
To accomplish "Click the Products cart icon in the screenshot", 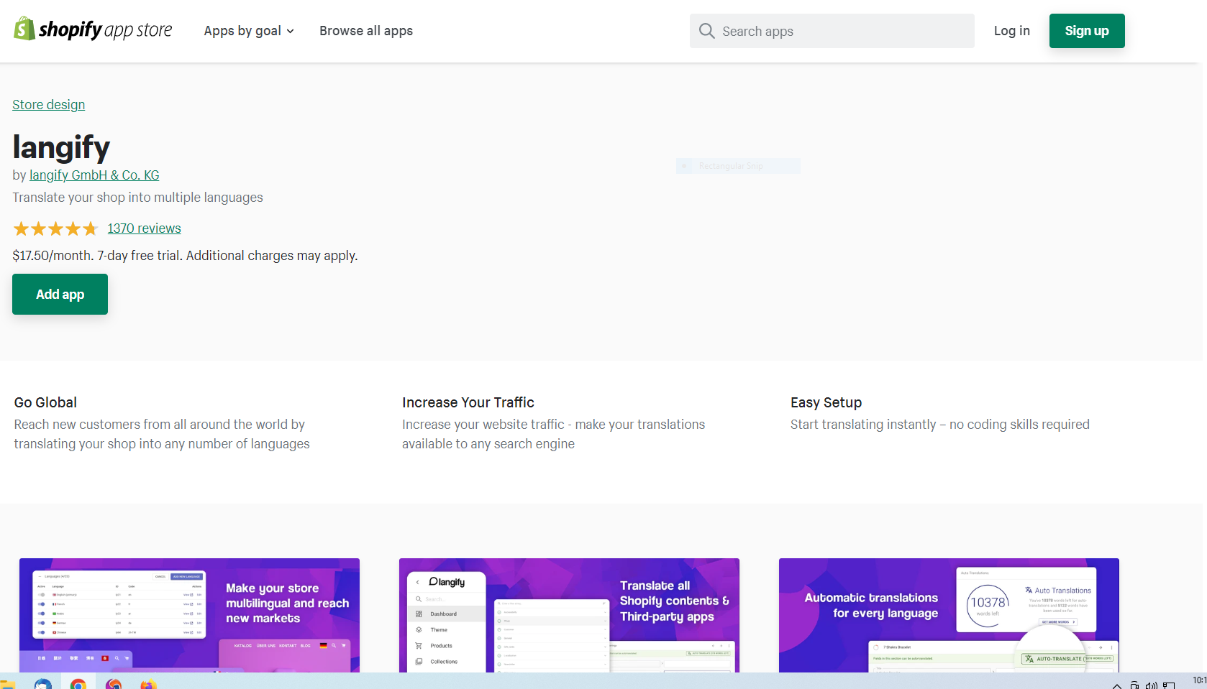I will [x=417, y=646].
